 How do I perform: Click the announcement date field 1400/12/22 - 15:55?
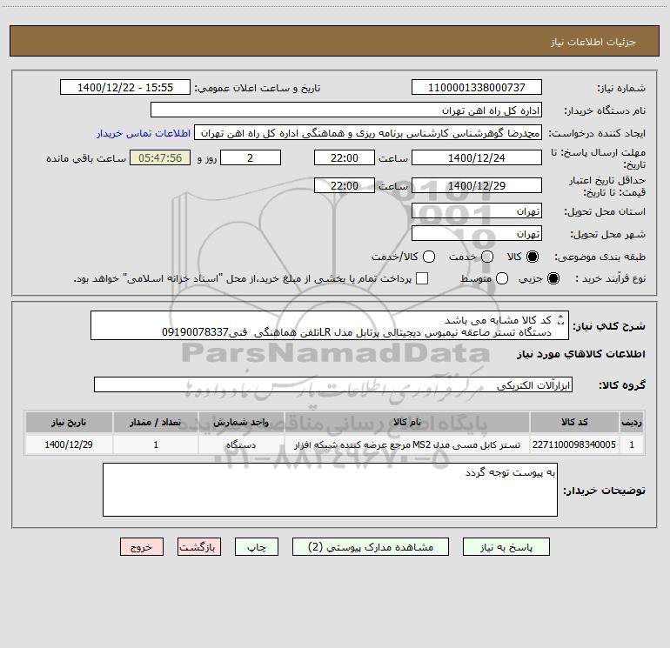tap(125, 87)
